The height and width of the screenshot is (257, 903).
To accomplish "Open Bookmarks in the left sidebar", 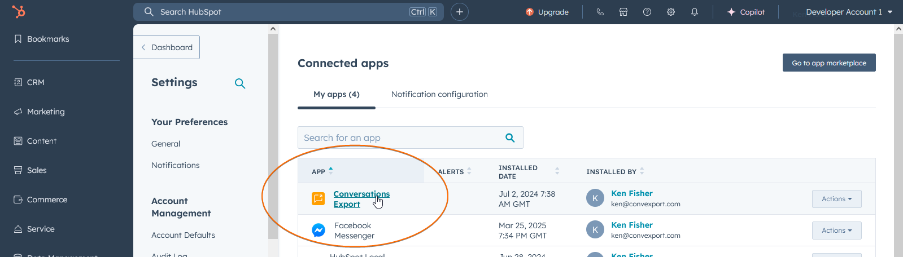I will [x=42, y=39].
